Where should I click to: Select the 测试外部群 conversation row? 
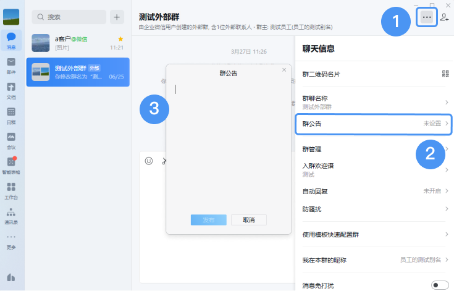point(78,72)
